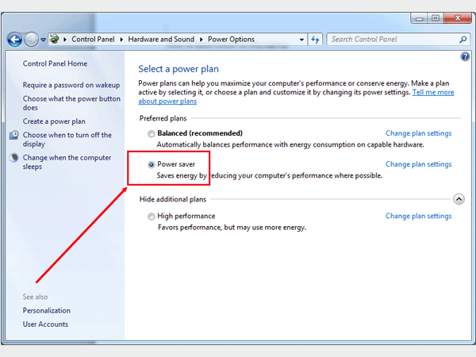
Task: Close the Power Options window
Action: point(458,18)
